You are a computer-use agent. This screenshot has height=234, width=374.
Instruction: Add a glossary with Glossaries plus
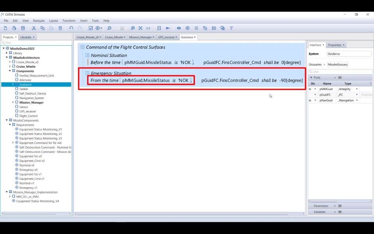click(325, 64)
